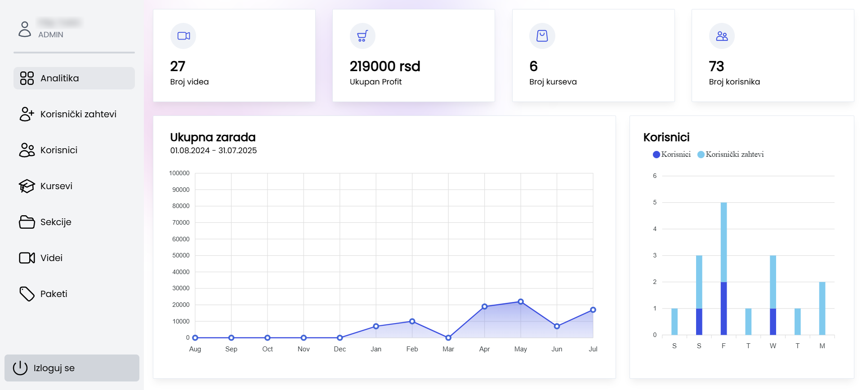Viewport: 862px width, 390px height.
Task: Open the Paketi menu item
Action: [54, 294]
